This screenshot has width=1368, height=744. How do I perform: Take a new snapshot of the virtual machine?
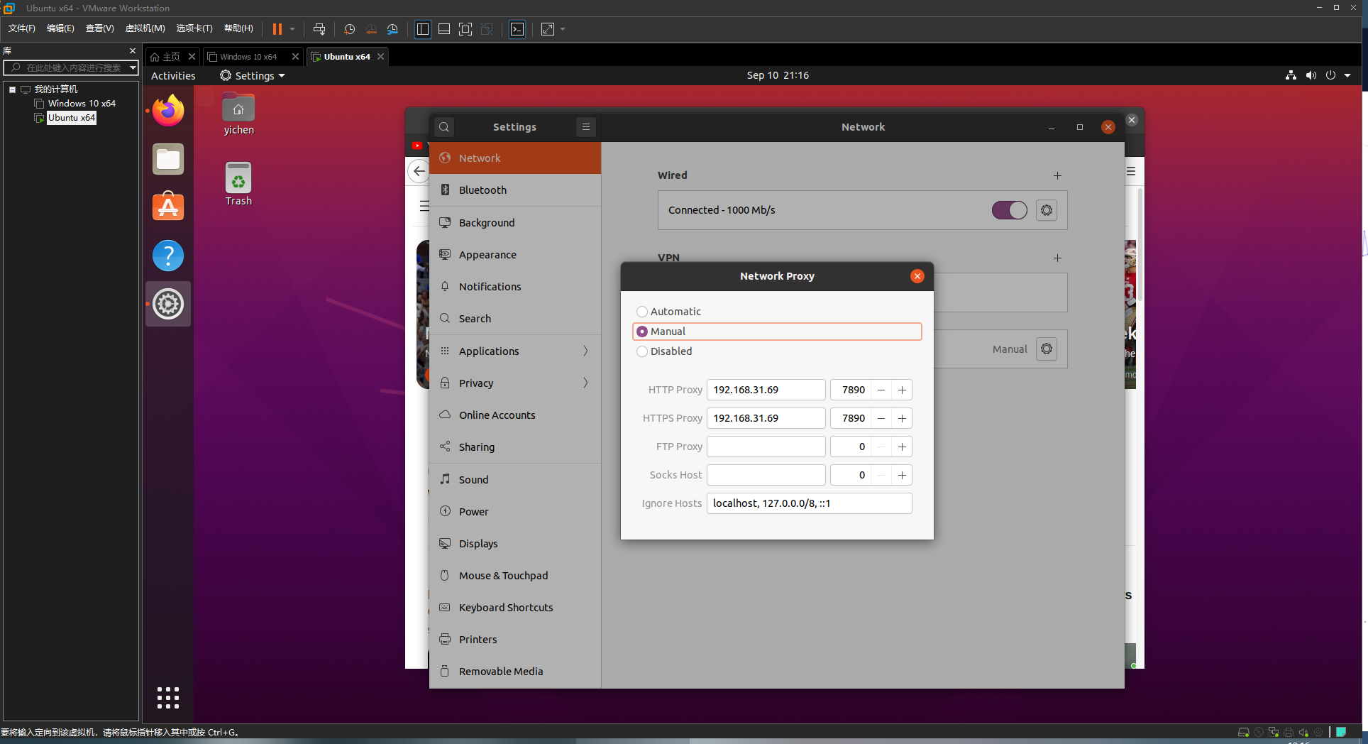(348, 29)
